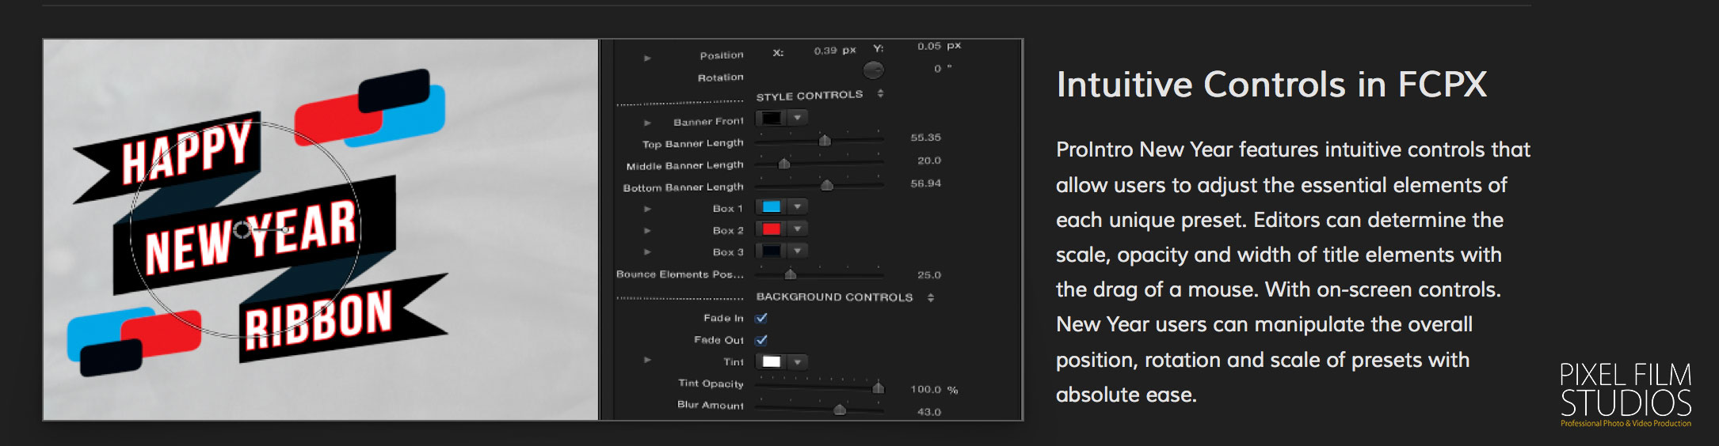The height and width of the screenshot is (446, 1719).
Task: Open Box 1 color dropdown arrow
Action: 798,207
